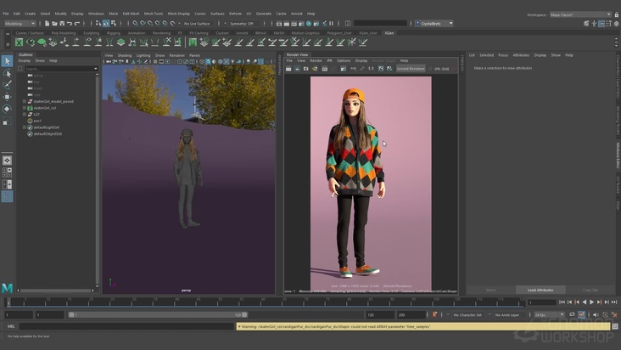621x350 pixels.
Task: Click the Move tool in toolbox
Action: tap(7, 96)
